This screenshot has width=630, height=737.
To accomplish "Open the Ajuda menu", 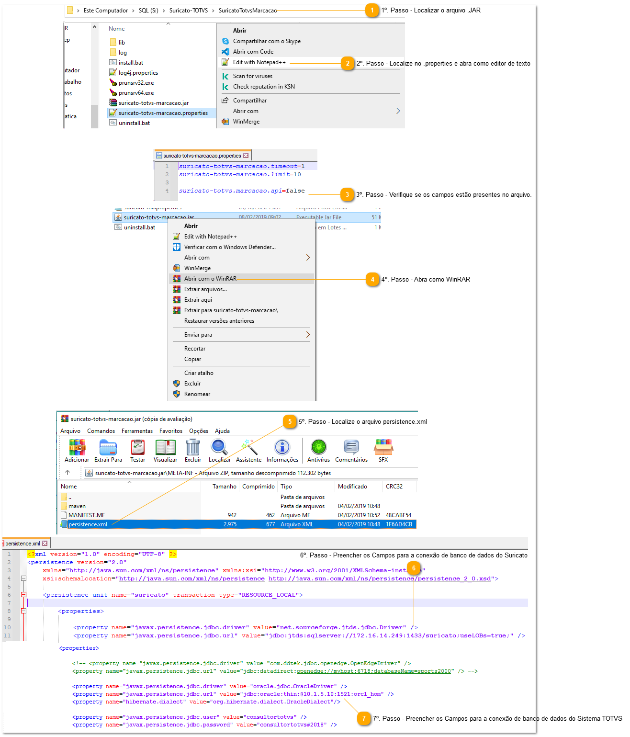I will [222, 431].
